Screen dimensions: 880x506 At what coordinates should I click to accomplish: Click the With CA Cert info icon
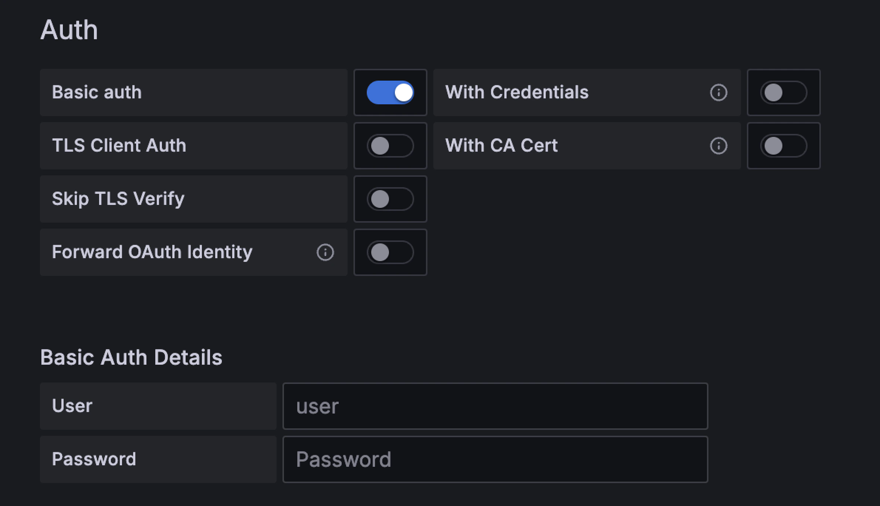pos(719,145)
